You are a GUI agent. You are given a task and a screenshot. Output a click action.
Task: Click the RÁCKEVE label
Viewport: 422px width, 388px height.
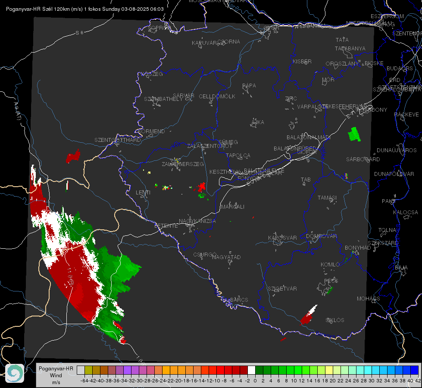click(x=406, y=114)
